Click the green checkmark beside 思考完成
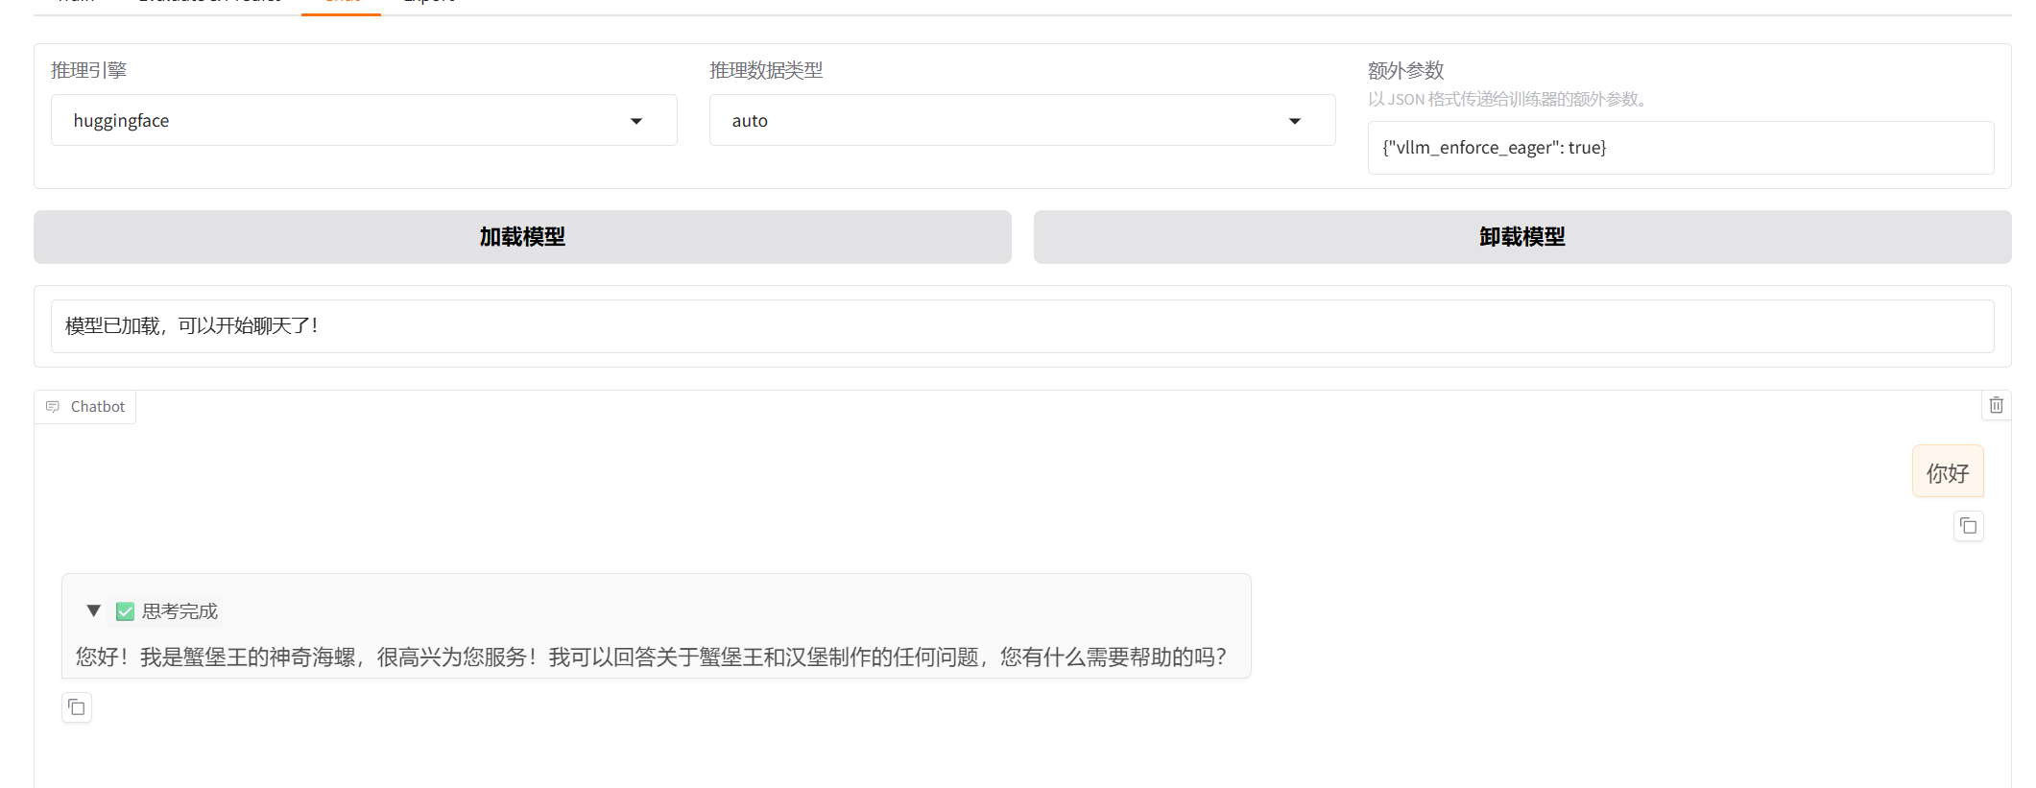 pyautogui.click(x=125, y=611)
